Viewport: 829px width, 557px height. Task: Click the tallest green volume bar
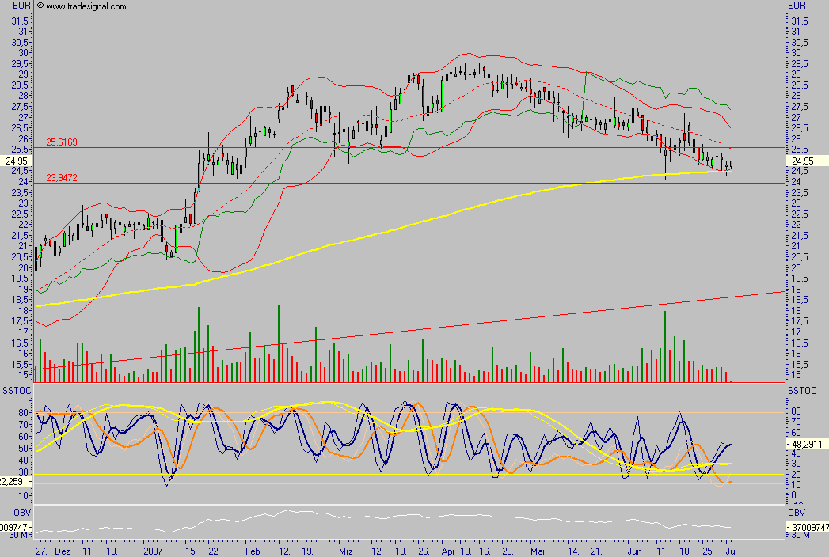tap(278, 340)
